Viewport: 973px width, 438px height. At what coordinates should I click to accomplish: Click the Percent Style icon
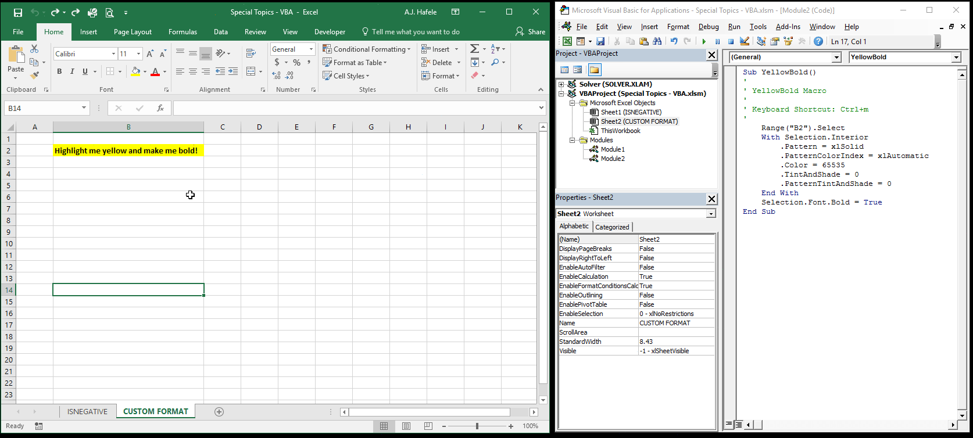(x=297, y=63)
